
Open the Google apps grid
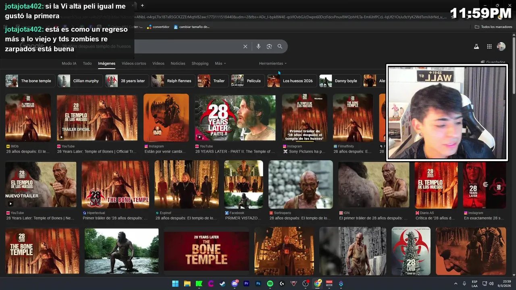pyautogui.click(x=489, y=46)
